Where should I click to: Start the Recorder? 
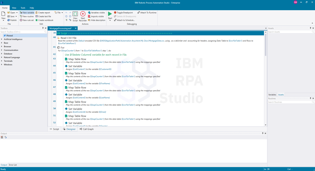pos(83,16)
